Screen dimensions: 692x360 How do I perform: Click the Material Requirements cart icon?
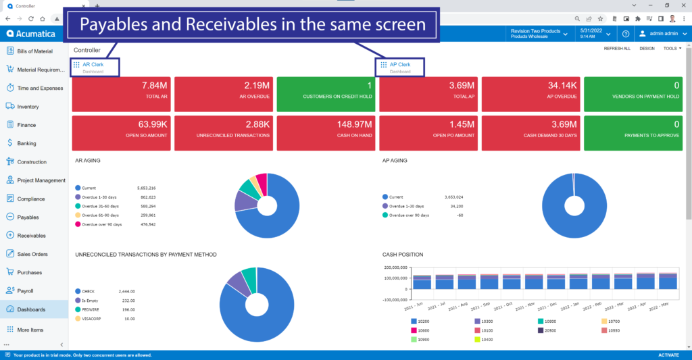(10, 70)
